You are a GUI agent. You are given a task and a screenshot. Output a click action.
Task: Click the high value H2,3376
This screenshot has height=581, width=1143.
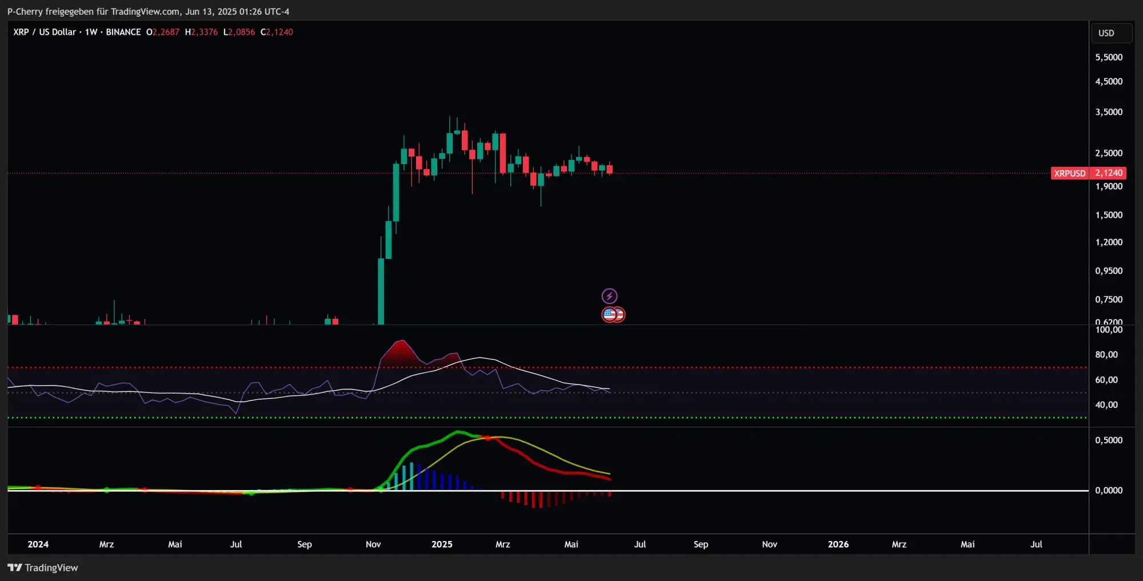[201, 32]
